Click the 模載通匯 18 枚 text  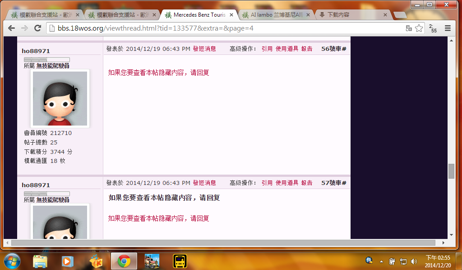pos(45,161)
